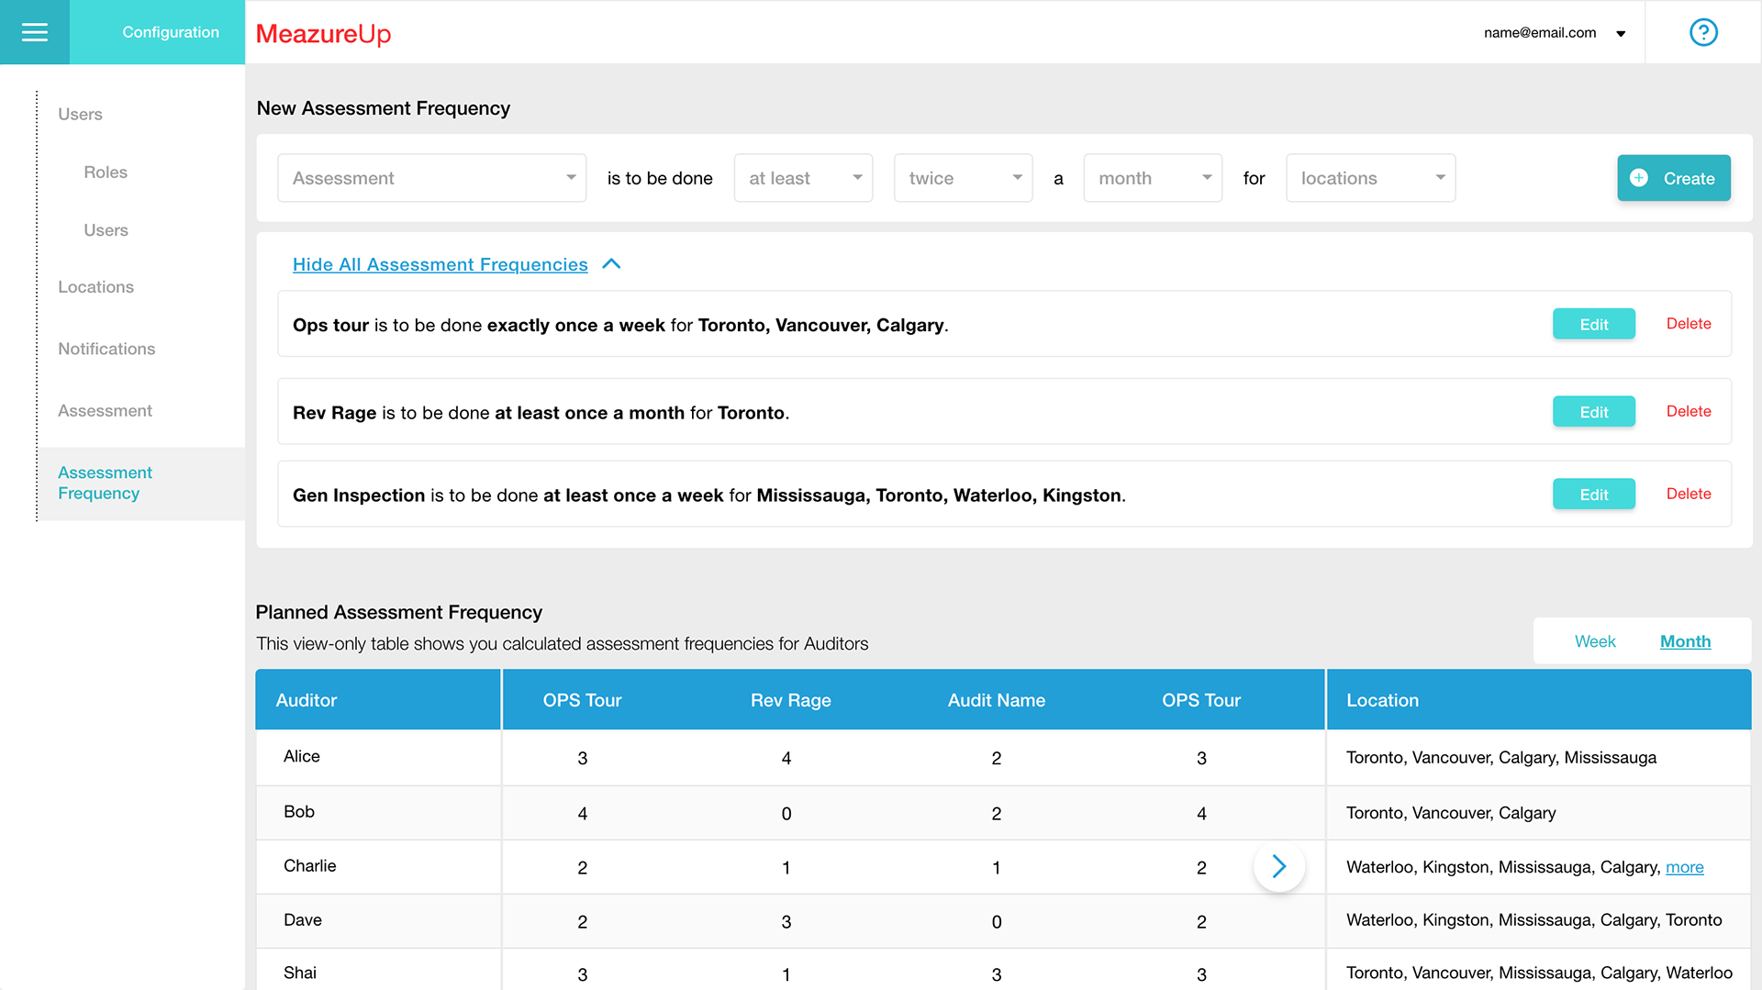
Task: Open the help question mark icon
Action: pos(1703,32)
